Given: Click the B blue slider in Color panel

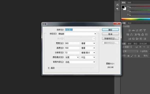Looking at the screenshot, I should pos(140,14).
